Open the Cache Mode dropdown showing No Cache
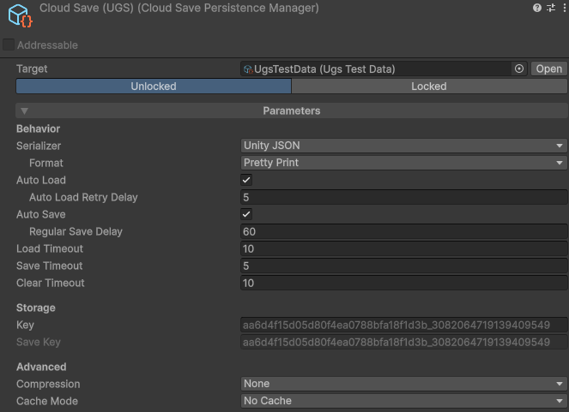This screenshot has height=412, width=569. 403,401
